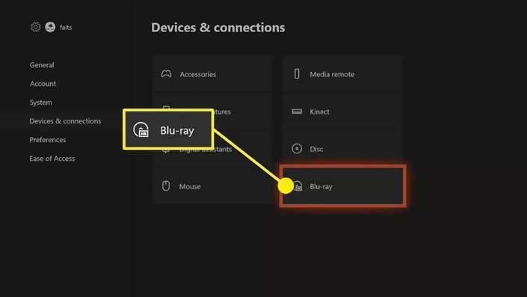
Task: Open the General settings category
Action: (x=42, y=65)
